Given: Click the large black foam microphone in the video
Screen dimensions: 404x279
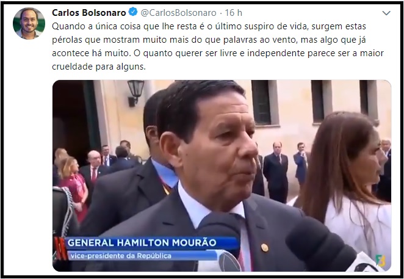Looking at the screenshot, I should (x=321, y=245).
